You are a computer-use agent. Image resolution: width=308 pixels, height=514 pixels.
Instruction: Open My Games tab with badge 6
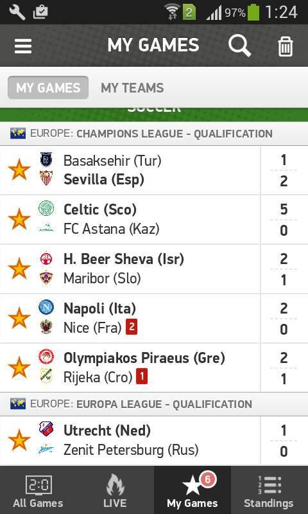pyautogui.click(x=193, y=490)
